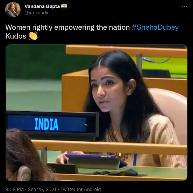This screenshot has height=193, width=193.
Task: Click the tweet text 'Women rightly empowering the nation'
Action: tap(67, 27)
